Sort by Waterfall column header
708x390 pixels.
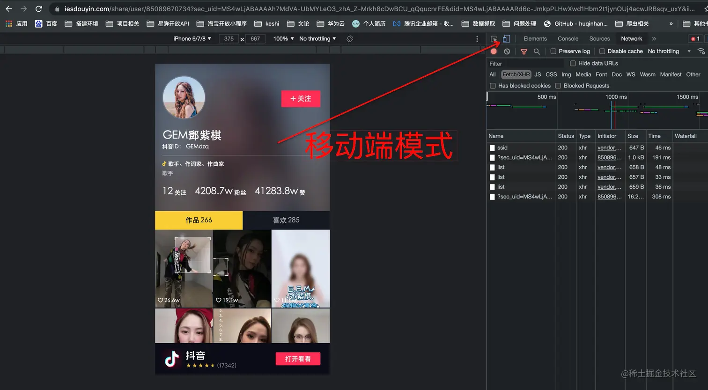pos(690,136)
